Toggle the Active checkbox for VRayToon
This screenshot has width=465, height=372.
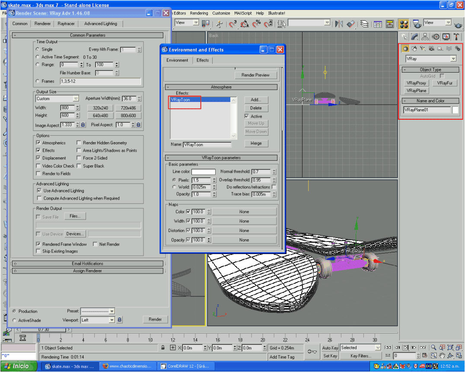click(x=247, y=116)
